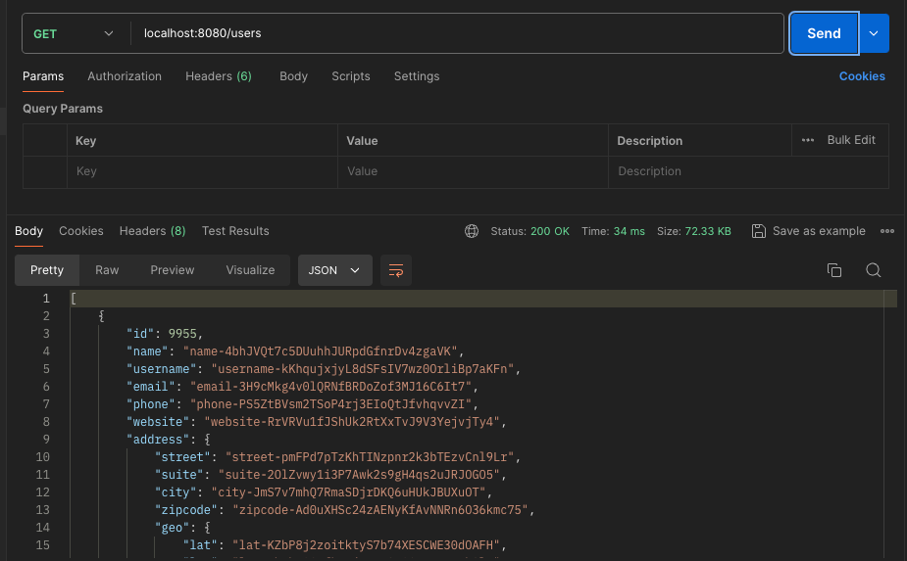
Task: Click the "website" JSON line
Action: pos(317,422)
